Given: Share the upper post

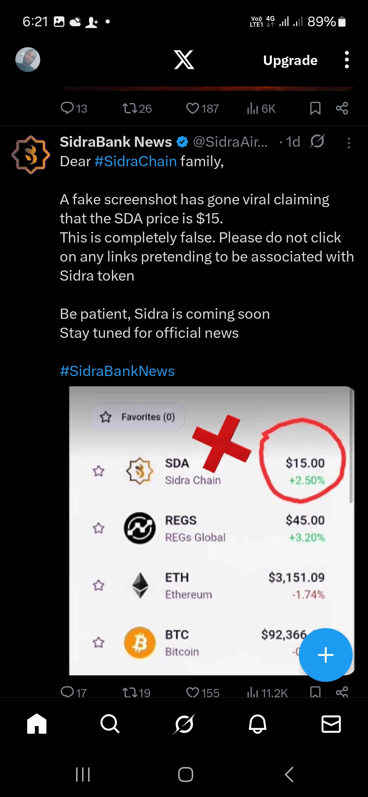Looking at the screenshot, I should coord(342,108).
